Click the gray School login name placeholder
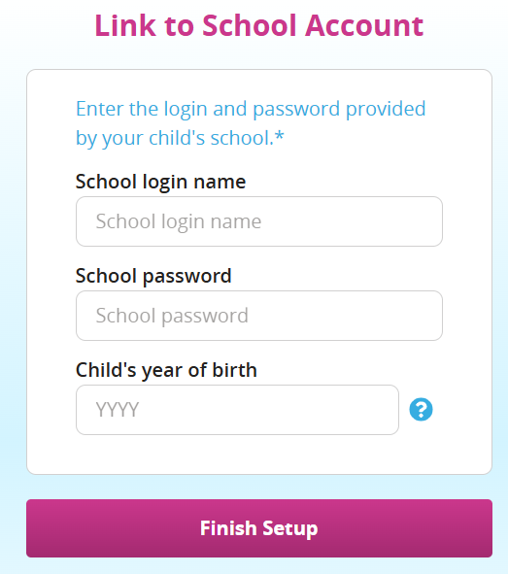Viewport: 508px width, 574px height. 179,221
